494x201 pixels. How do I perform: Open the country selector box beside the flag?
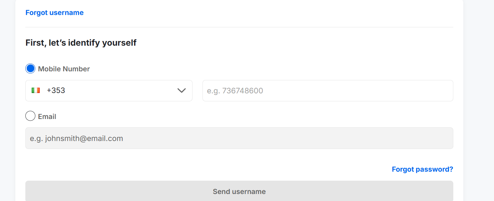click(109, 91)
